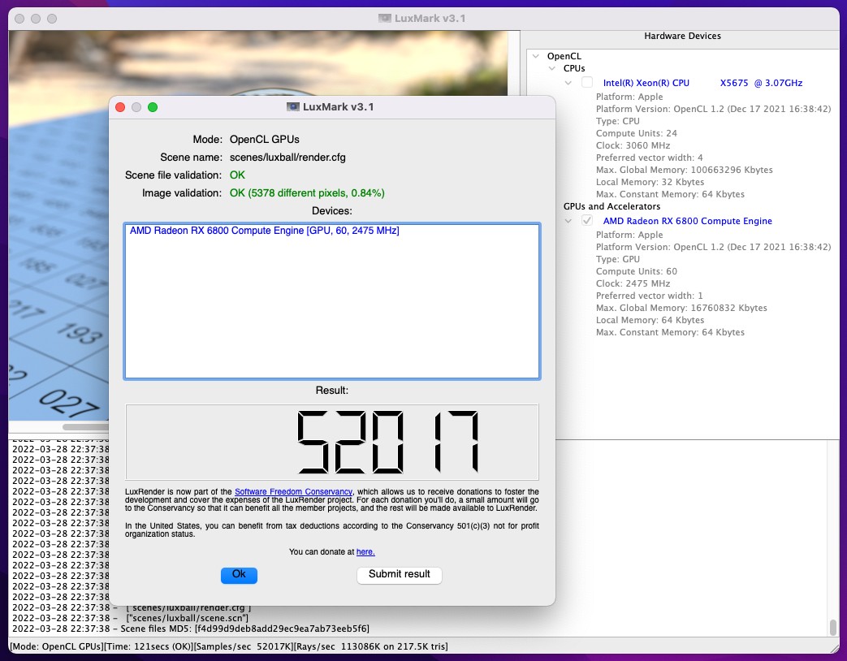Click 'Max. Global Memory: 100663296 Kbytes' row
The image size is (847, 661).
(x=684, y=170)
